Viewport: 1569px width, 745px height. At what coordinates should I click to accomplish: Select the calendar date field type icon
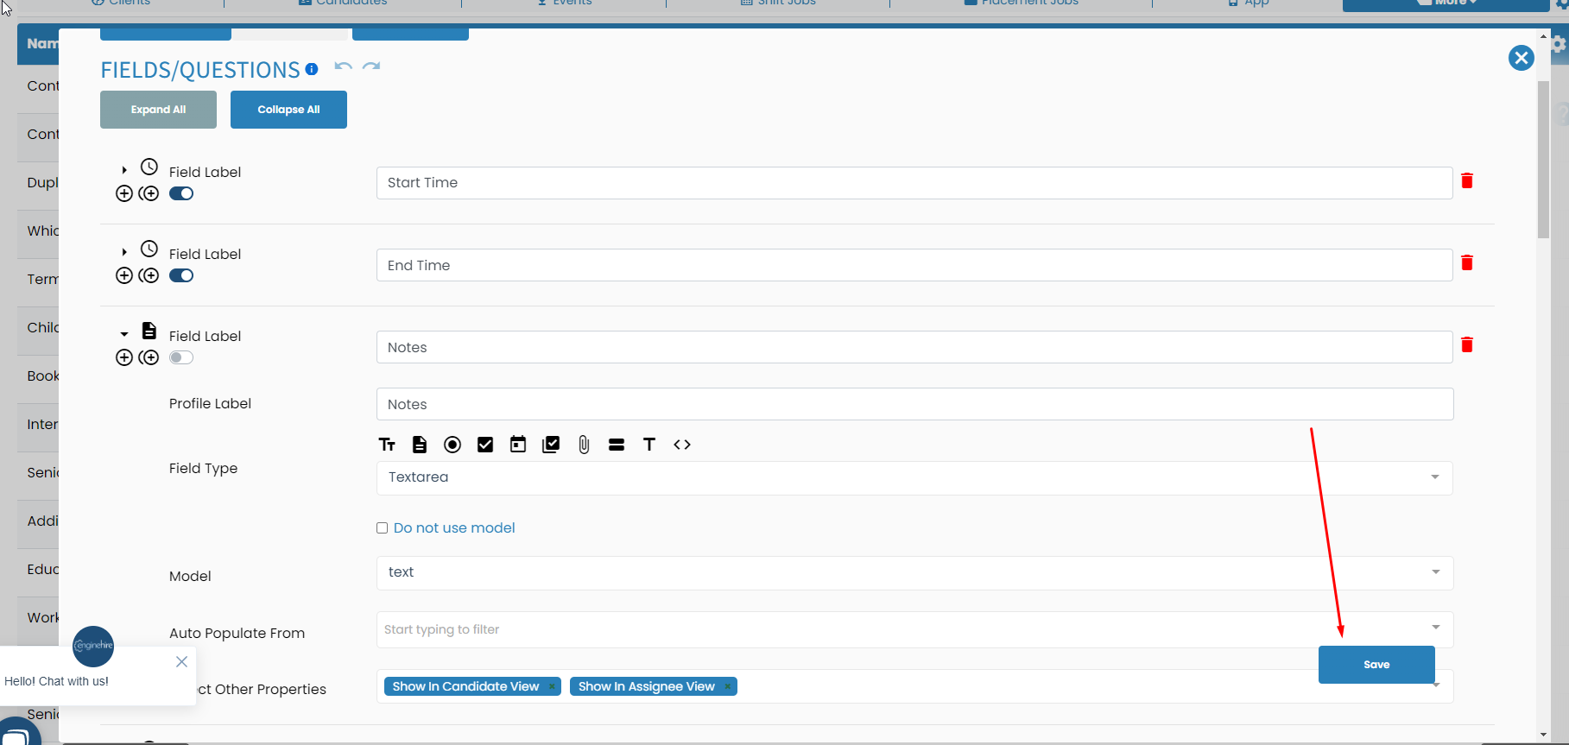pyautogui.click(x=518, y=445)
